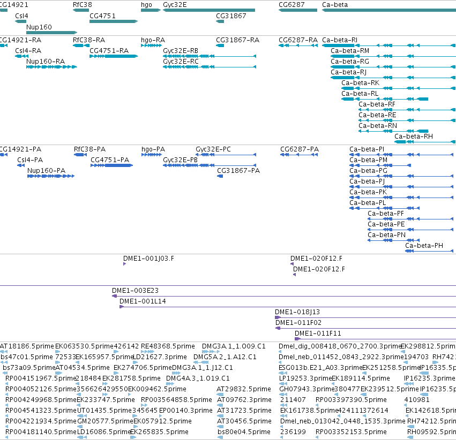Select the CG31867 gene feature
The height and width of the screenshot is (440, 456).
coord(220,21)
